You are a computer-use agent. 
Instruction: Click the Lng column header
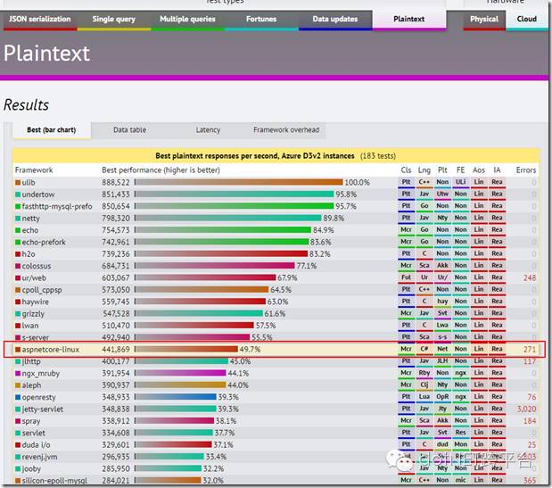click(x=424, y=170)
